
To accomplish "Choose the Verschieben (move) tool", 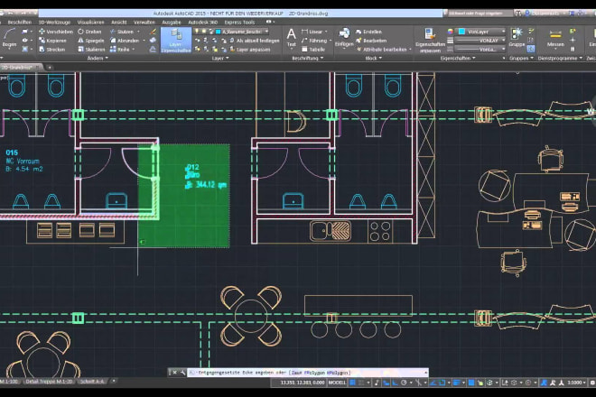I will 55,32.
